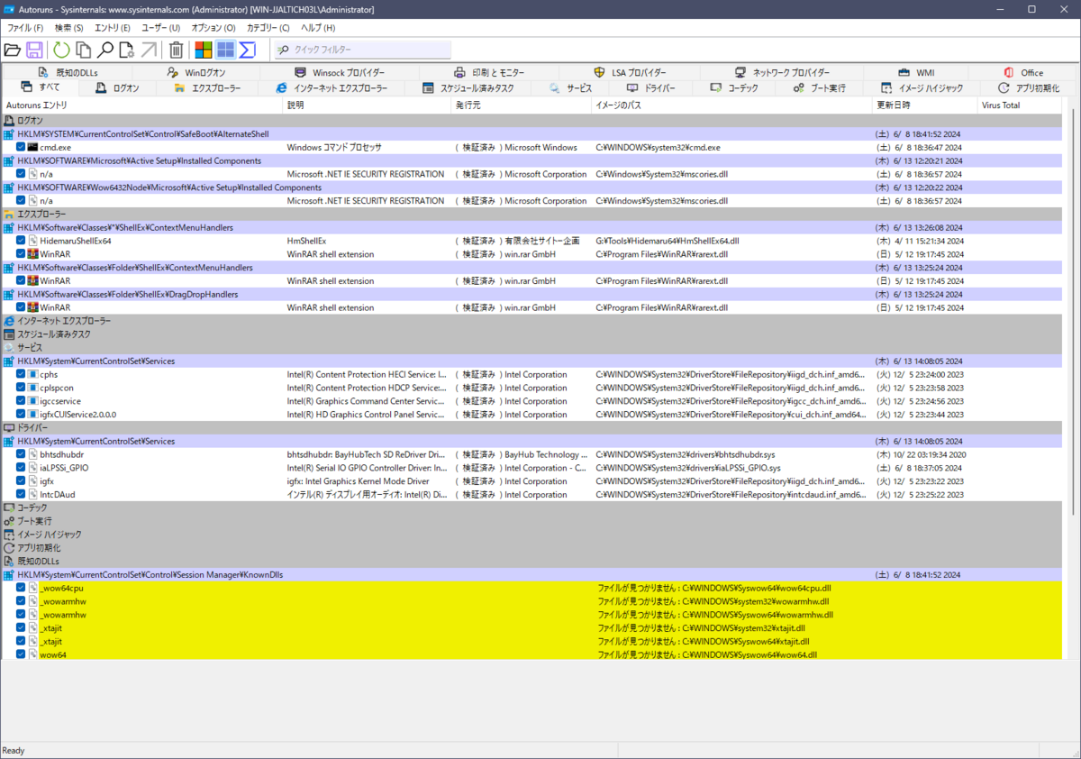Switch to the WMI tab
Screen dimensions: 1081x759
pyautogui.click(x=917, y=72)
